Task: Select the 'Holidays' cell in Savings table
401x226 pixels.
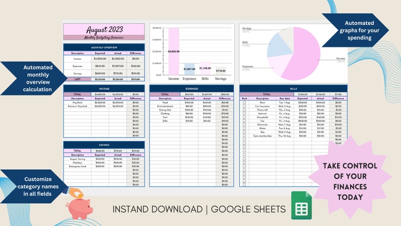Action: (x=77, y=162)
